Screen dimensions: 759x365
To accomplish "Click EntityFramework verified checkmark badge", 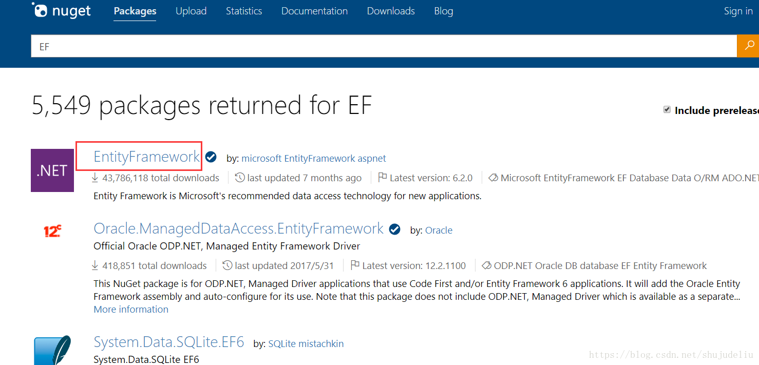I will coord(211,157).
